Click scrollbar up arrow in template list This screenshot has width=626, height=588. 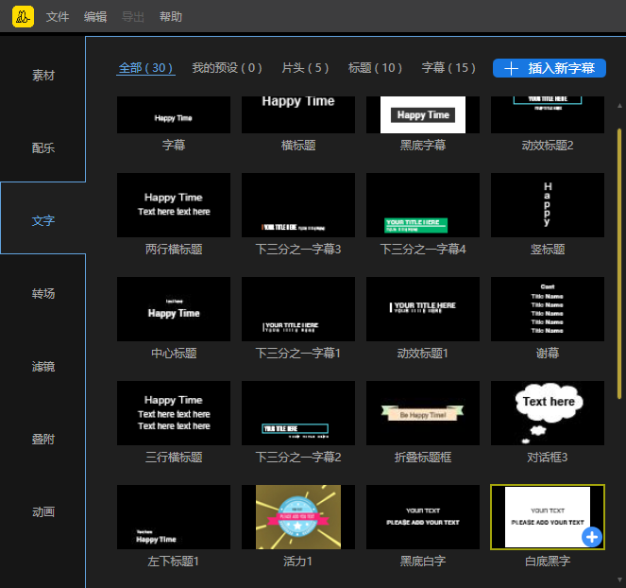pyautogui.click(x=619, y=106)
